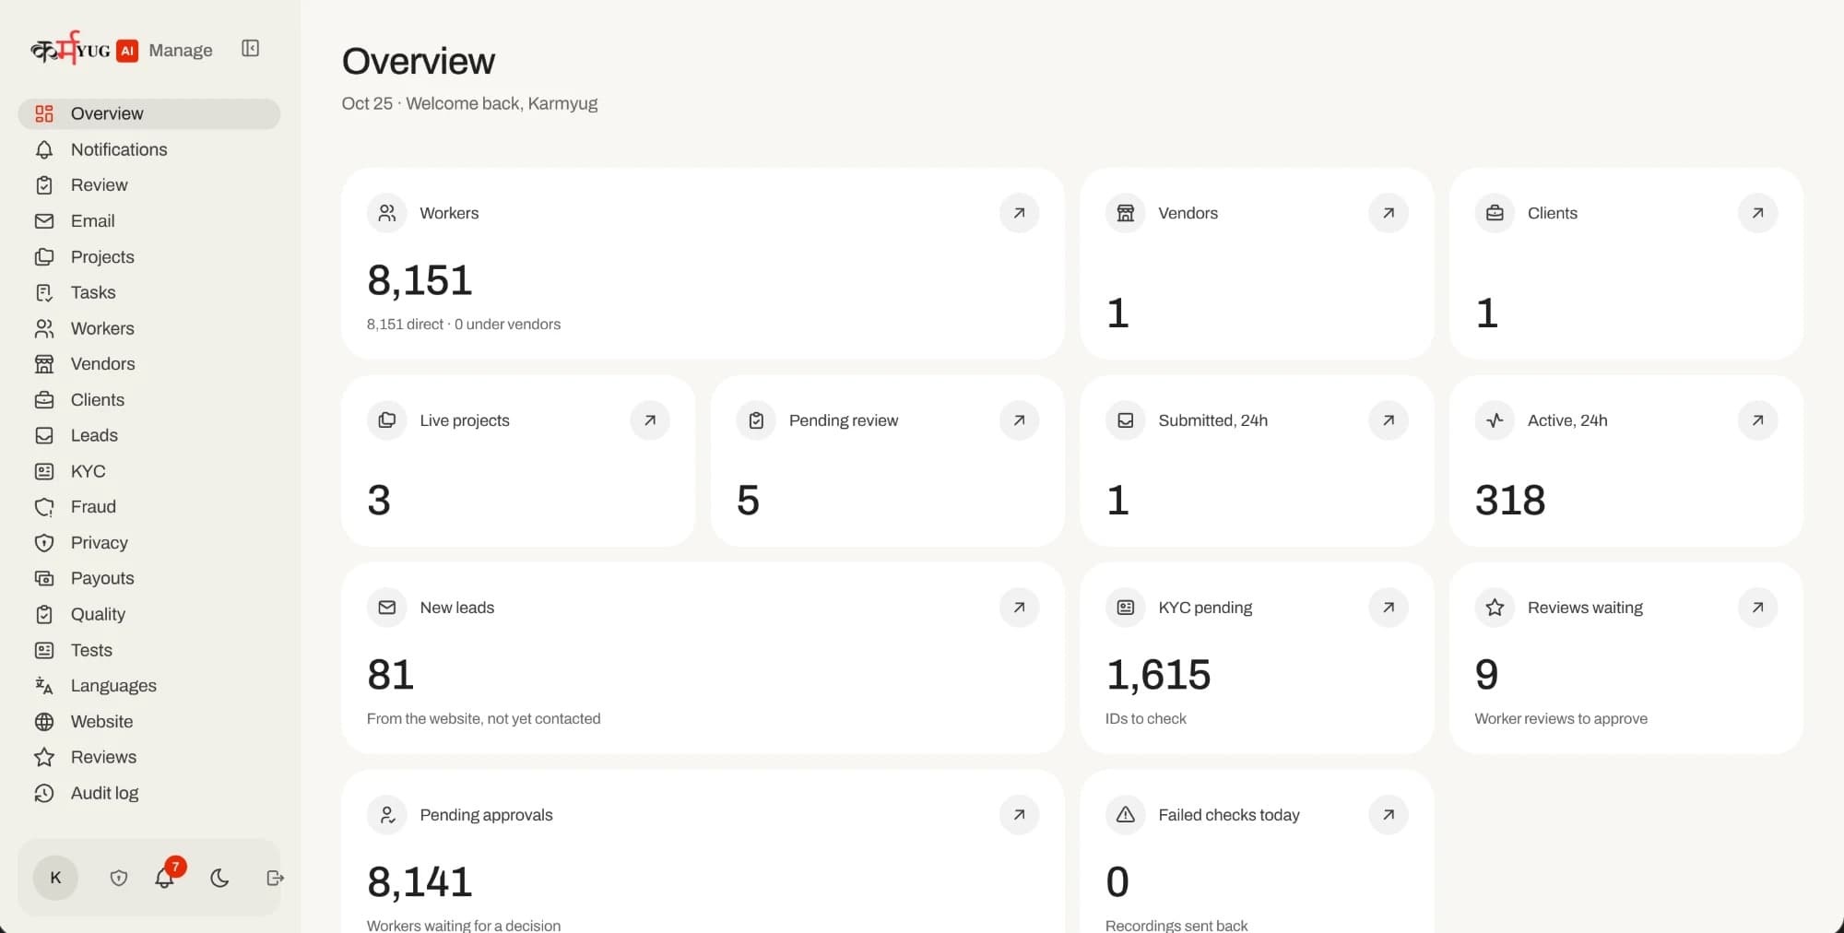Go to Privacy in the sidebar
Image resolution: width=1844 pixels, height=933 pixels.
click(149, 543)
